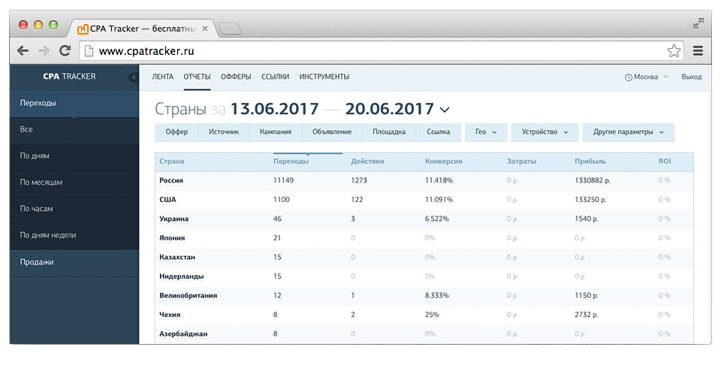The width and height of the screenshot is (721, 365).
Task: Group report by Кампания
Action: (x=276, y=132)
